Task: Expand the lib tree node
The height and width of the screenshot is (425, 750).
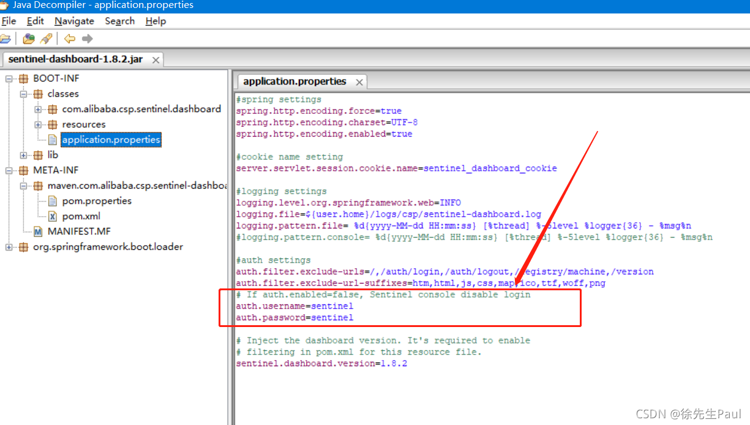Action: [x=23, y=155]
